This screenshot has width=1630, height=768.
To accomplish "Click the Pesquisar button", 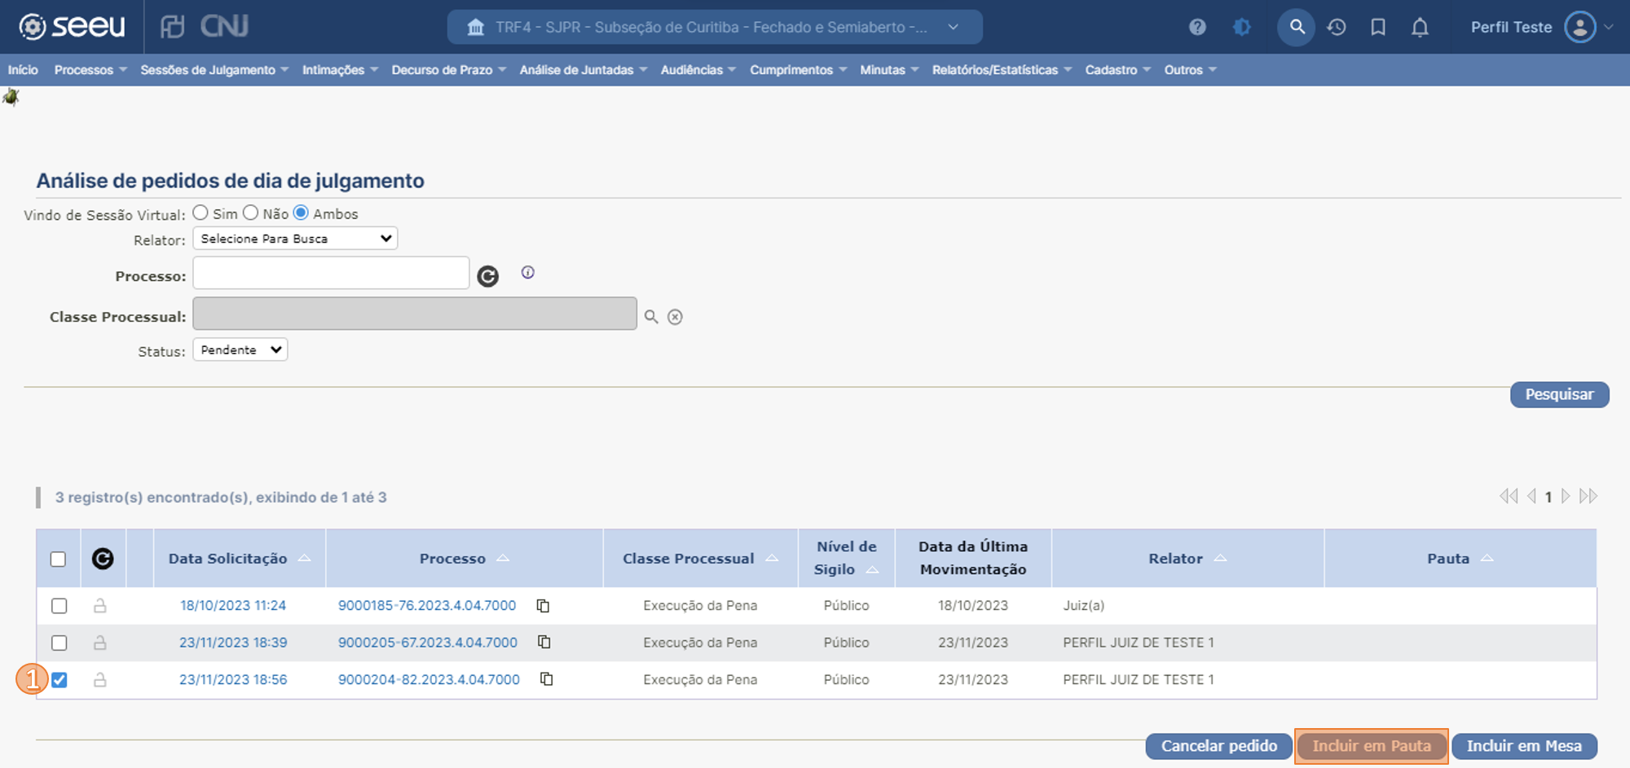I will pos(1559,394).
